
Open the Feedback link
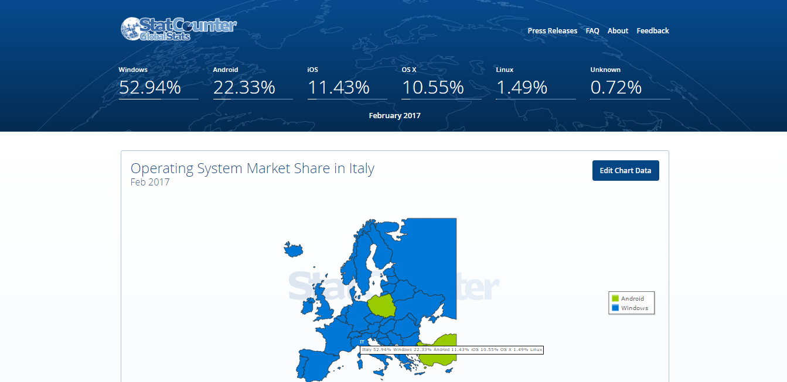pyautogui.click(x=653, y=31)
